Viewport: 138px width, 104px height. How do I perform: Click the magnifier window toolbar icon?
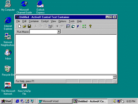68,26
